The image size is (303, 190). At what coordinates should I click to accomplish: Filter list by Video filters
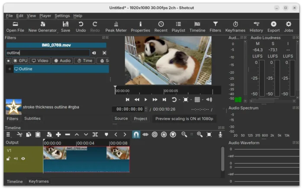[40, 61]
